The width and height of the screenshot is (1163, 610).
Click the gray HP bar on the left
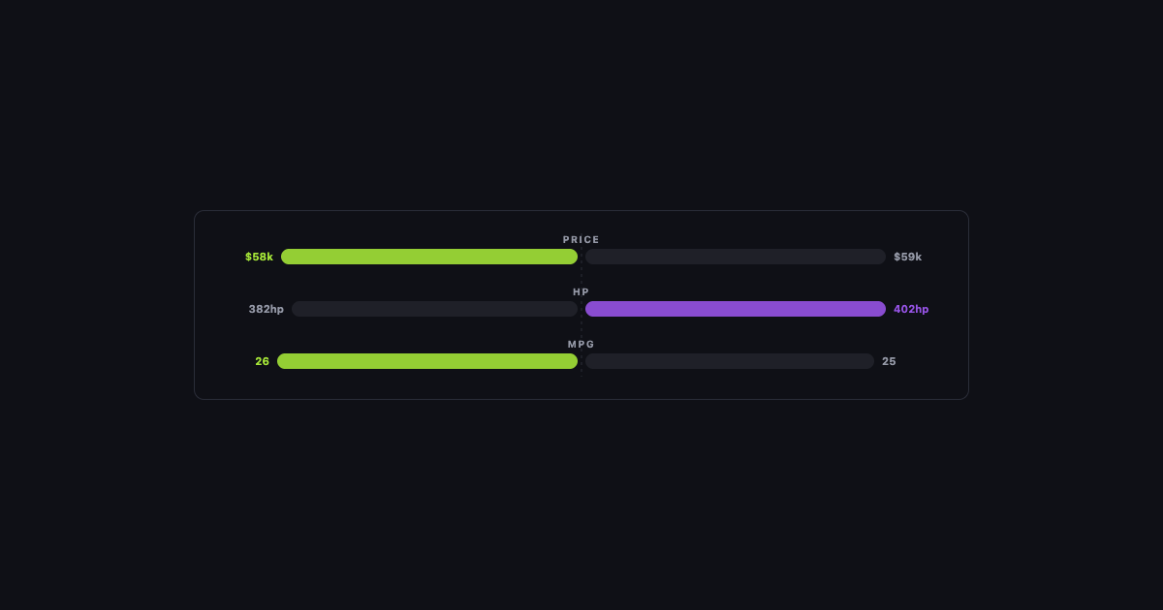click(434, 309)
